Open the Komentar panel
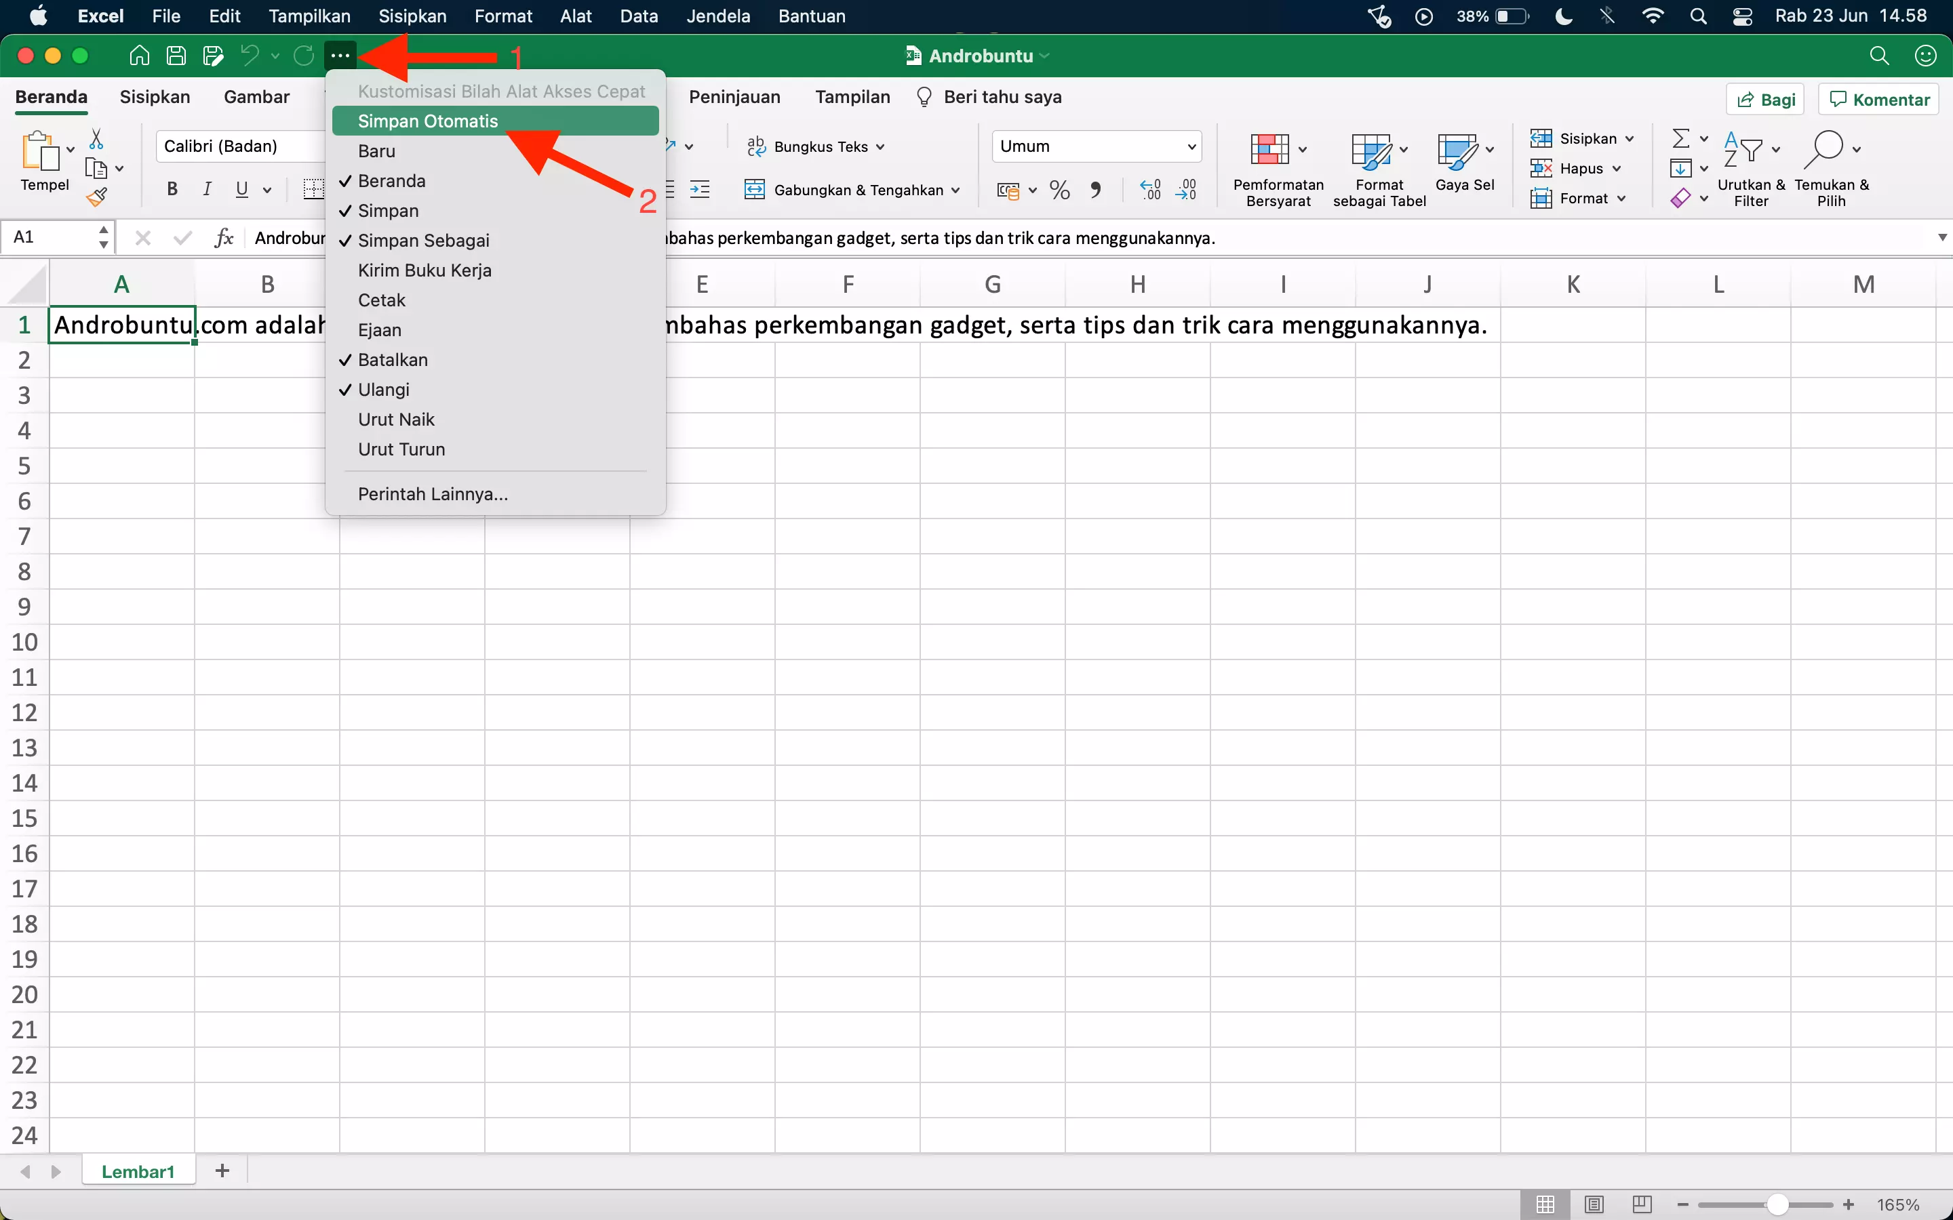This screenshot has height=1220, width=1953. 1877,98
